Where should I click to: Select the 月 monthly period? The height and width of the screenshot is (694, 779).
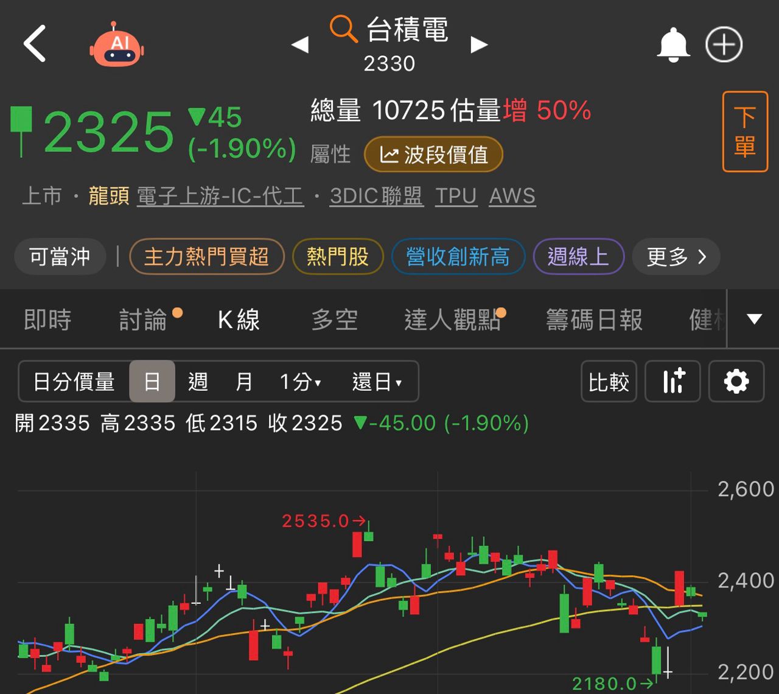click(244, 382)
